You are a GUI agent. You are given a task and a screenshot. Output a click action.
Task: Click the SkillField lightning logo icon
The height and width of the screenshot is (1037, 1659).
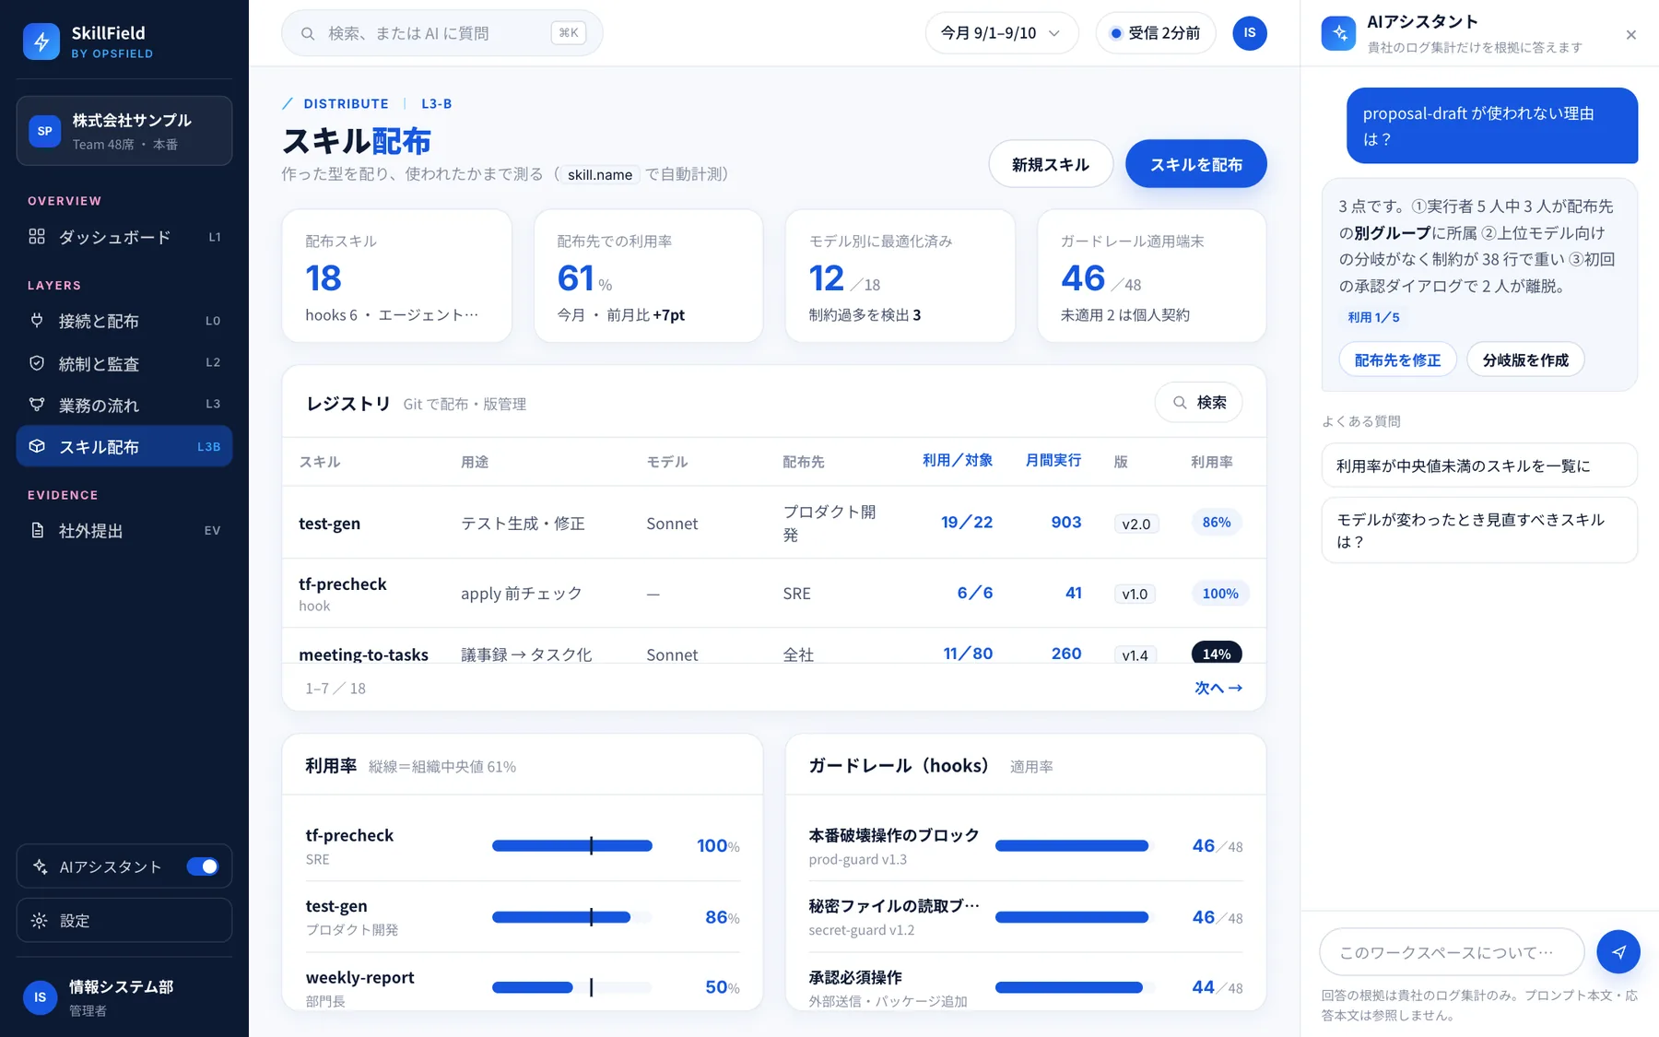tap(41, 41)
